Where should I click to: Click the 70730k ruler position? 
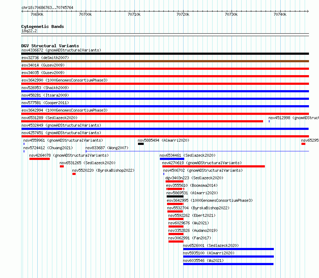click(x=231, y=14)
